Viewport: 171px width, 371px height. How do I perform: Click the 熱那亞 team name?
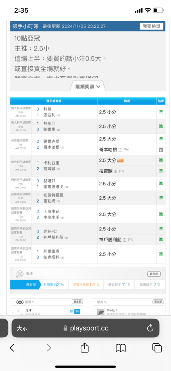[50, 124]
